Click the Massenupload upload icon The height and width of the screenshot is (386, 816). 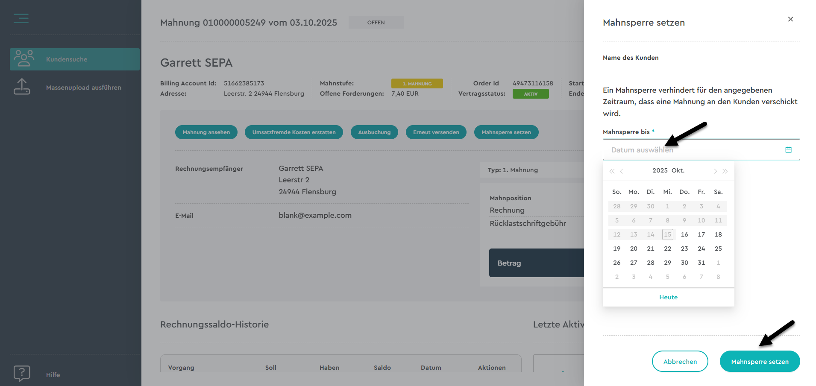tap(22, 87)
